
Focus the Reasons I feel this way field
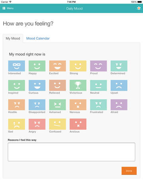point(71,152)
